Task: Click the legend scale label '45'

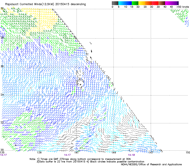Action: tap(171, 7)
